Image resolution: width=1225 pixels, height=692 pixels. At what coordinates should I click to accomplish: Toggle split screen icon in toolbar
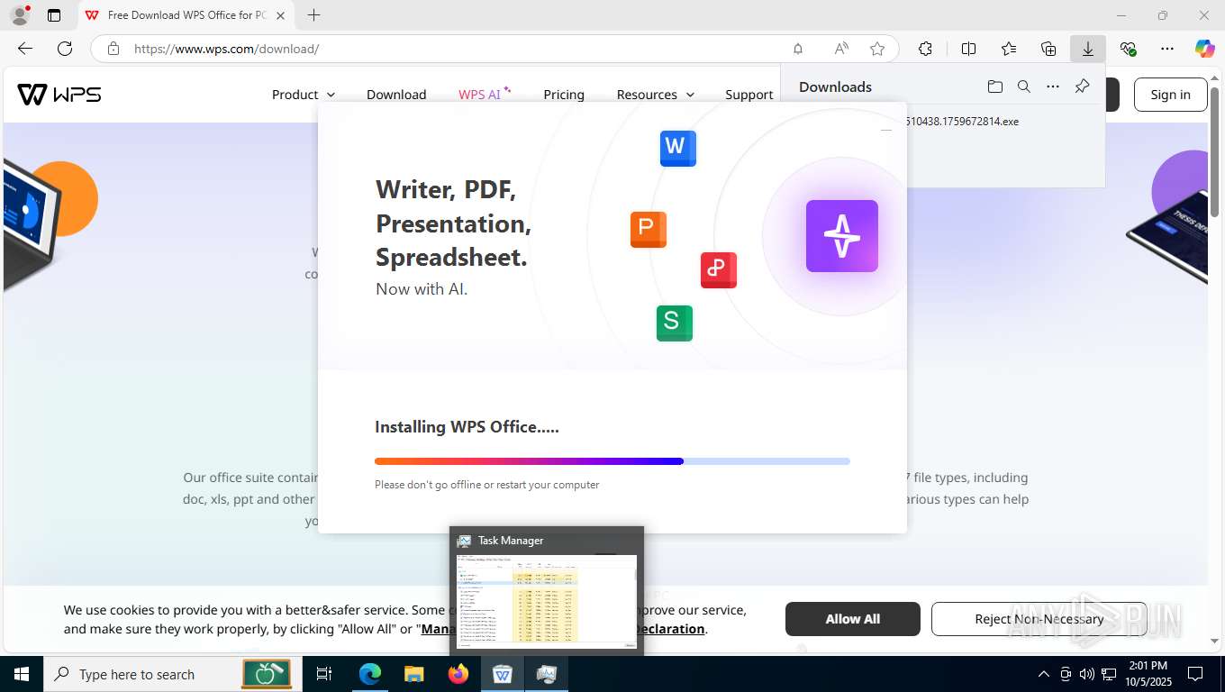[968, 49]
